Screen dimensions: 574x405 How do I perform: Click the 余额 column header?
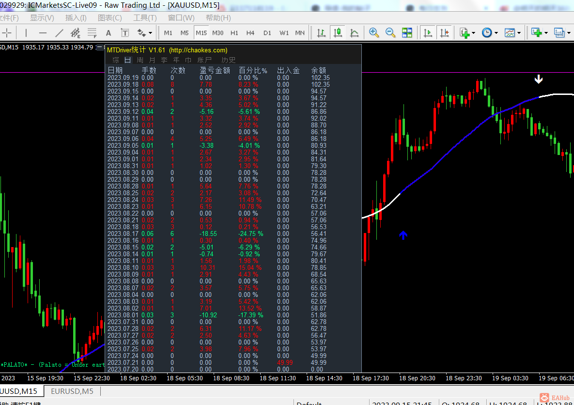(318, 70)
